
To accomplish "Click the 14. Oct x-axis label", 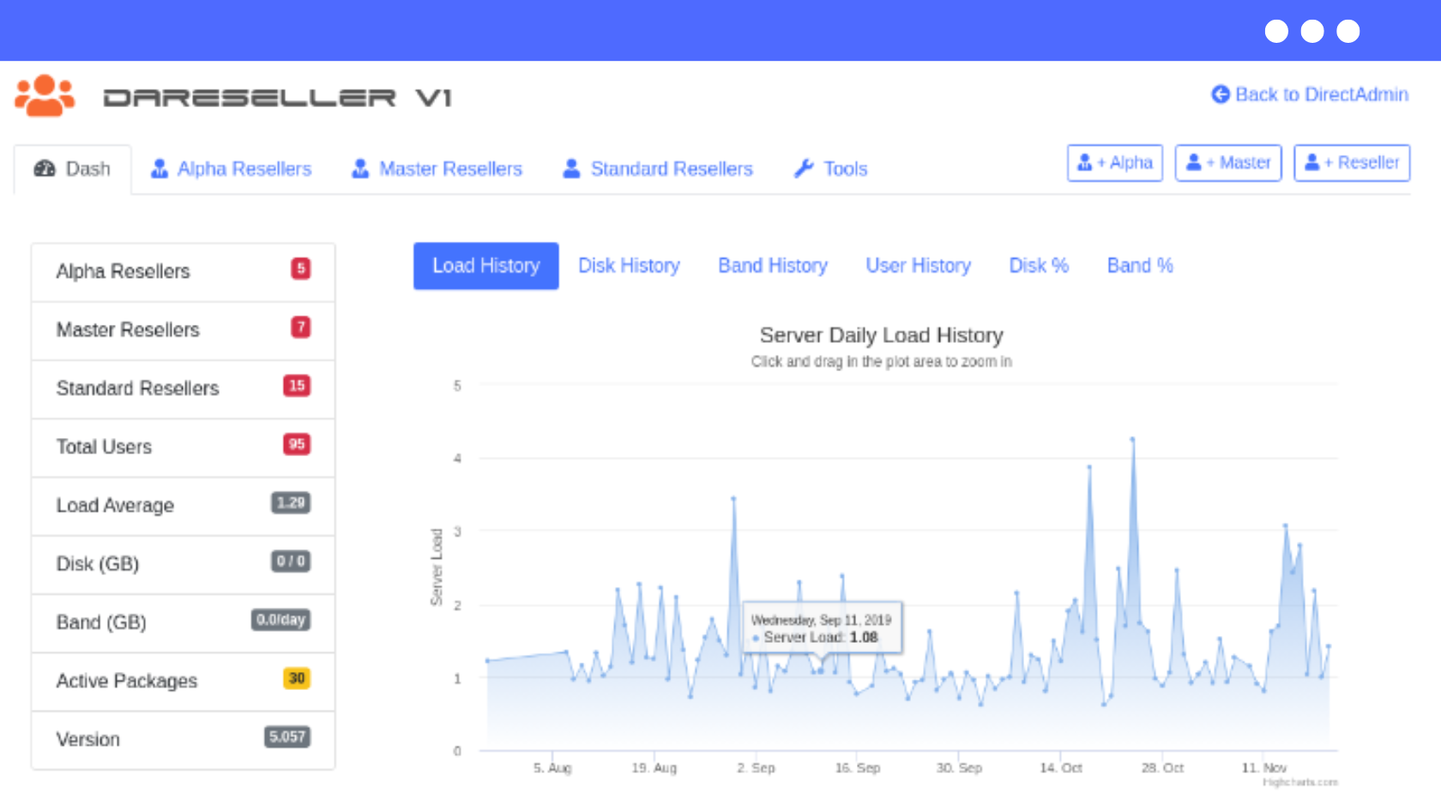I will [x=1061, y=768].
